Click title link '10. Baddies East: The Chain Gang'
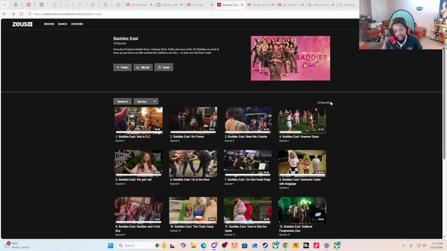 pyautogui.click(x=192, y=227)
